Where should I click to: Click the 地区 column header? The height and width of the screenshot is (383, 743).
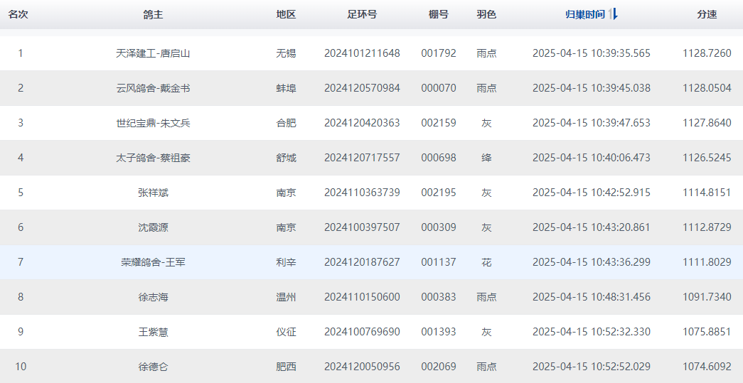(286, 14)
